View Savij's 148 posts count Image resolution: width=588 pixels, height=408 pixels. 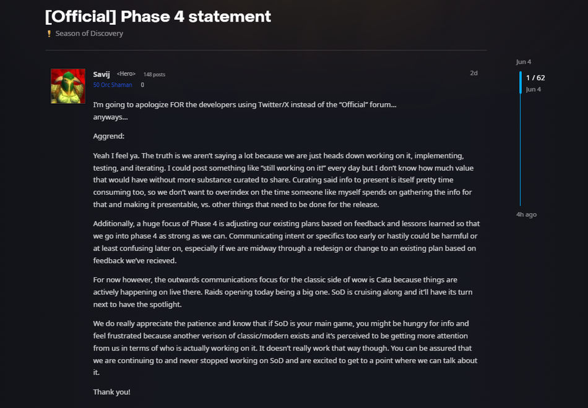154,75
